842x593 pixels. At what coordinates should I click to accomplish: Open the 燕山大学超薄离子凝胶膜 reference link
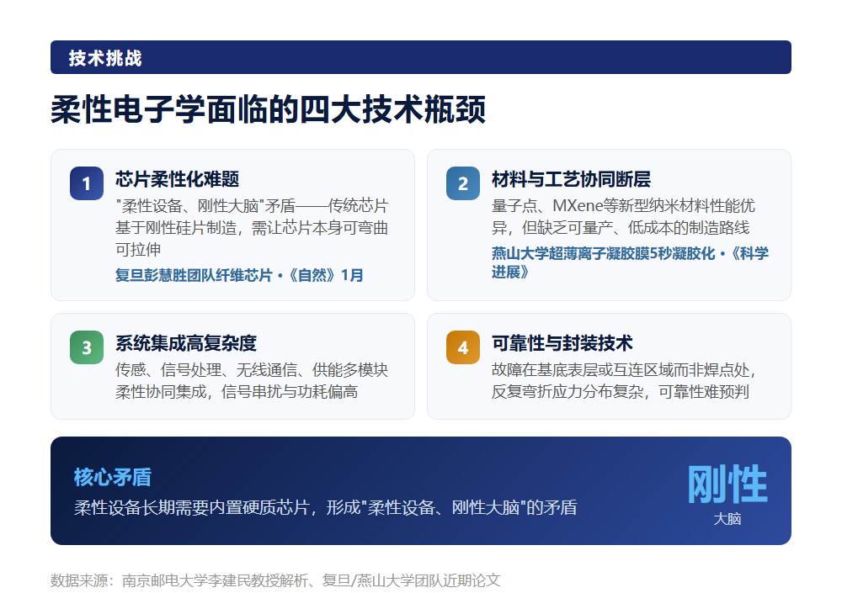(630, 262)
